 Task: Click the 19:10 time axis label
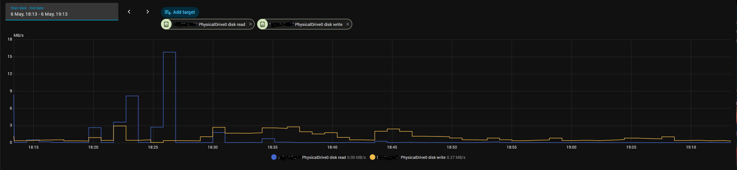pos(691,147)
